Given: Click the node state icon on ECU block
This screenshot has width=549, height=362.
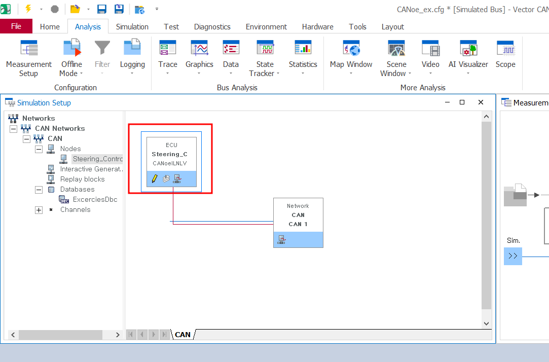Looking at the screenshot, I should coord(177,178).
